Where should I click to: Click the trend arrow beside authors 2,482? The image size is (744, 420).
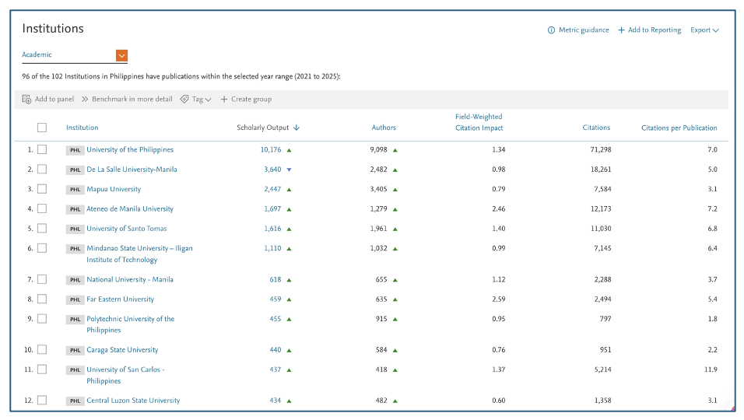click(395, 170)
